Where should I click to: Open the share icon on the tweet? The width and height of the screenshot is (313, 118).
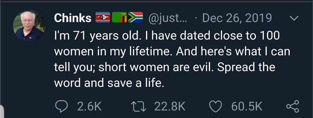click(293, 106)
